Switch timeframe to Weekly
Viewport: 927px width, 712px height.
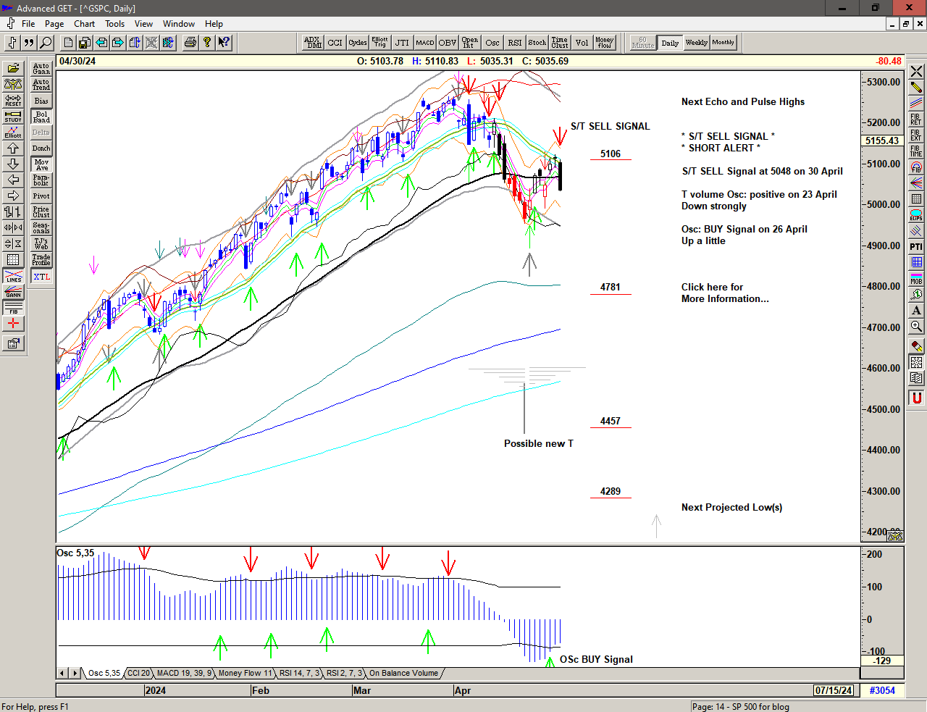click(696, 43)
